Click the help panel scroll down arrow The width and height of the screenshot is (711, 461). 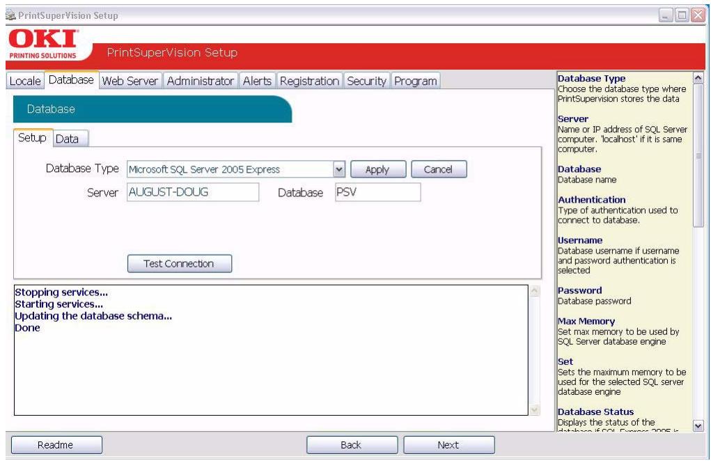698,425
